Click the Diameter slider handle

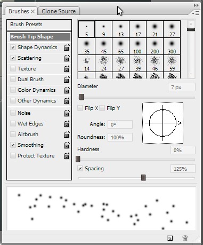coord(82,97)
